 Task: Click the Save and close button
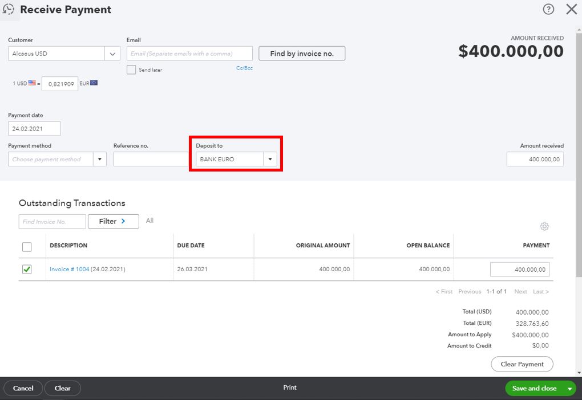coord(534,389)
